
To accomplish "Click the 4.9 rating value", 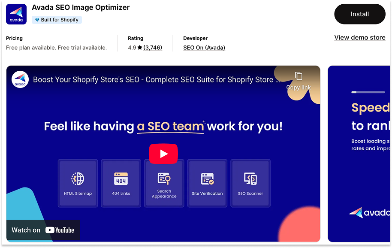I will click(132, 48).
